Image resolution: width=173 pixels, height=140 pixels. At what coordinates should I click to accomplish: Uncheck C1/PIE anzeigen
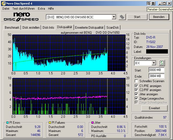(x=137, y=86)
